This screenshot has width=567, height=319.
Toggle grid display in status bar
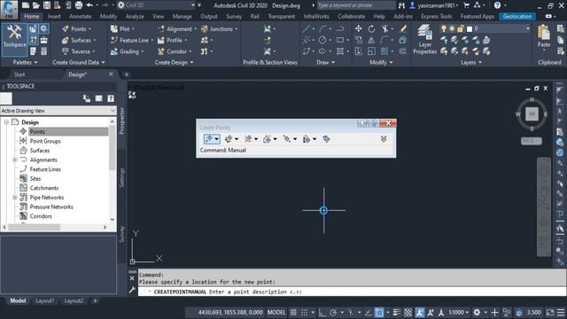[293, 312]
